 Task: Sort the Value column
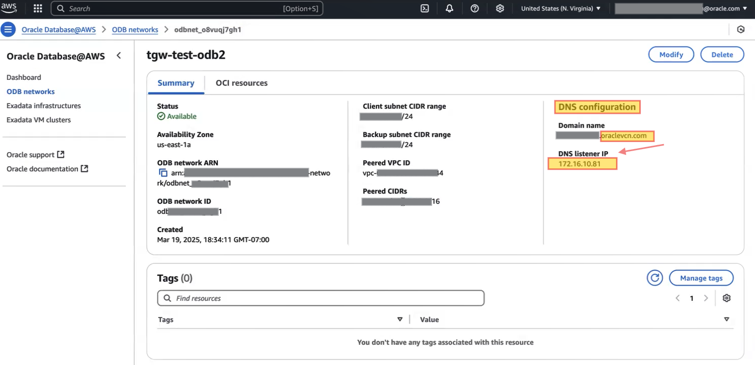(x=726, y=320)
